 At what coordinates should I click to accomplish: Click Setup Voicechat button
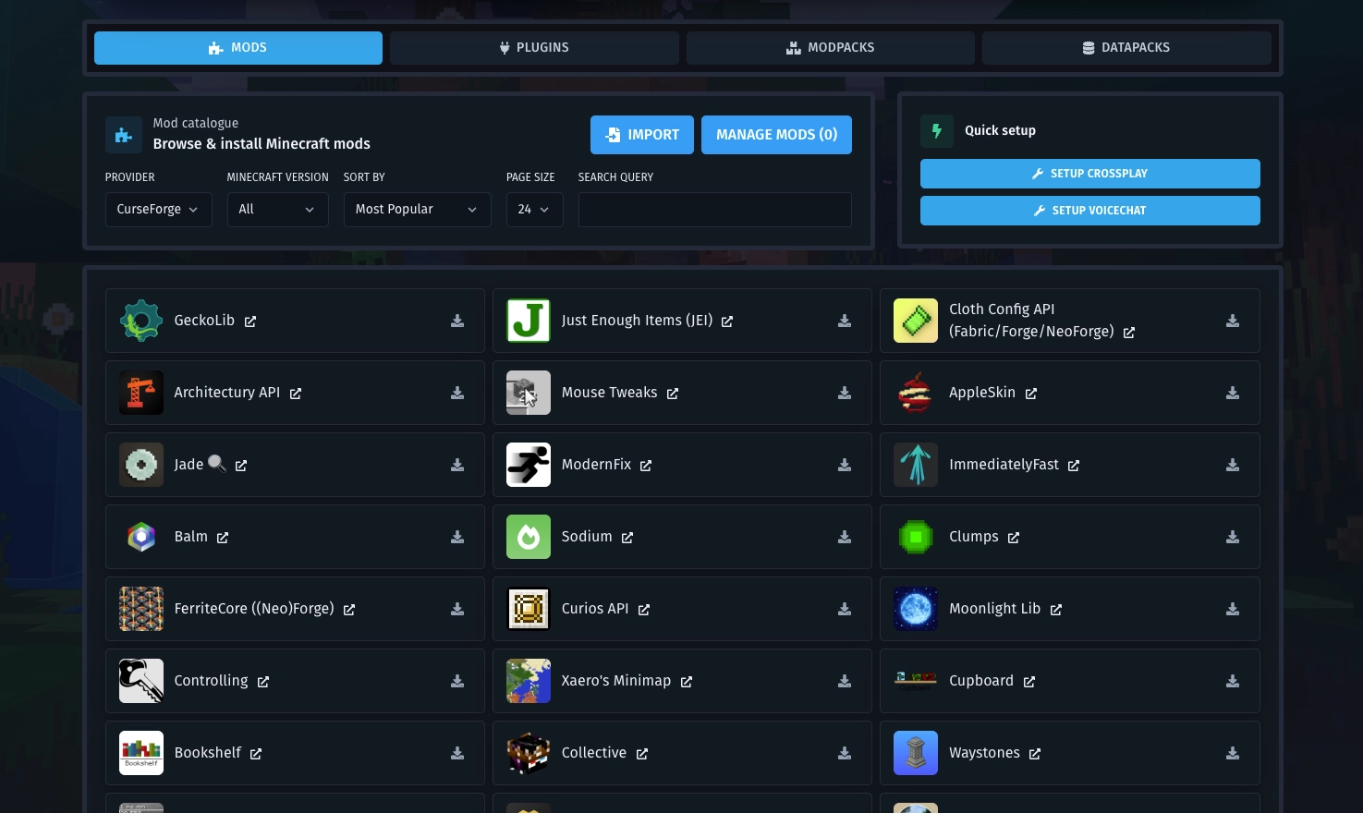(1090, 211)
